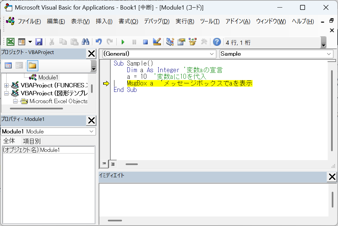Viewport: 338px width, 226px height.
Task: Click the Break pause icon
Action: coord(134,42)
